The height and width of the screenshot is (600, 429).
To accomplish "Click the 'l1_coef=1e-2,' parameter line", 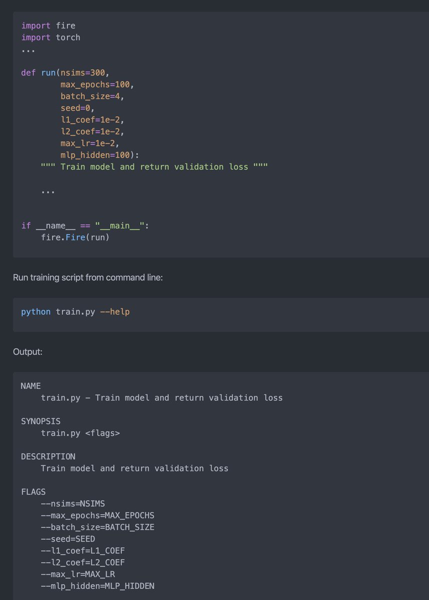I will click(x=93, y=119).
